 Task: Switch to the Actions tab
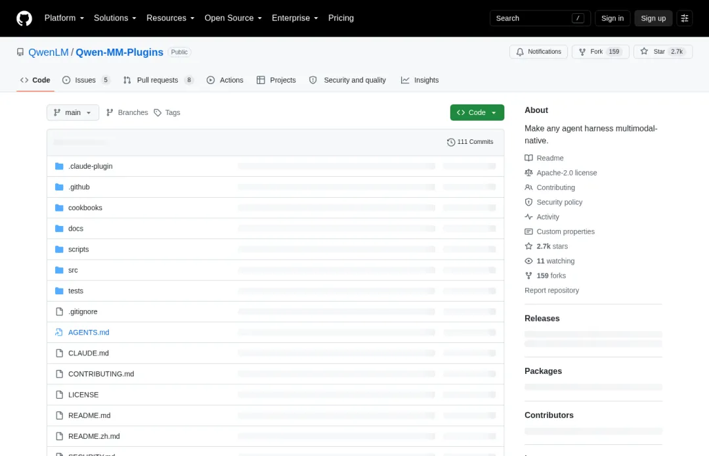225,80
